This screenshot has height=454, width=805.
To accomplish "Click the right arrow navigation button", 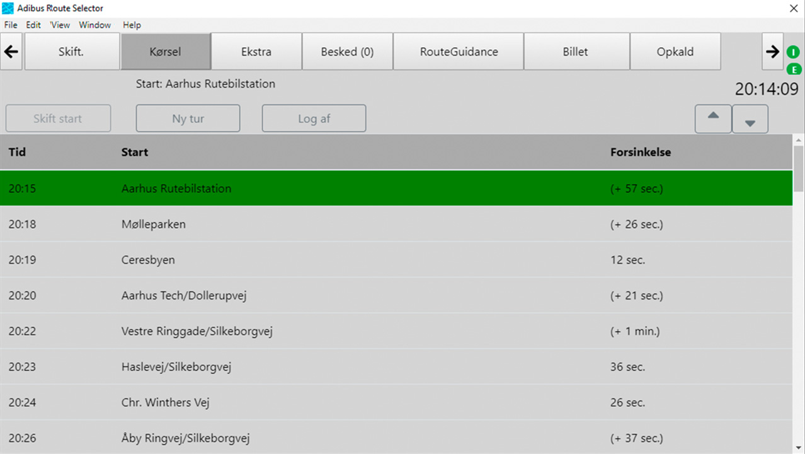I will click(x=772, y=52).
